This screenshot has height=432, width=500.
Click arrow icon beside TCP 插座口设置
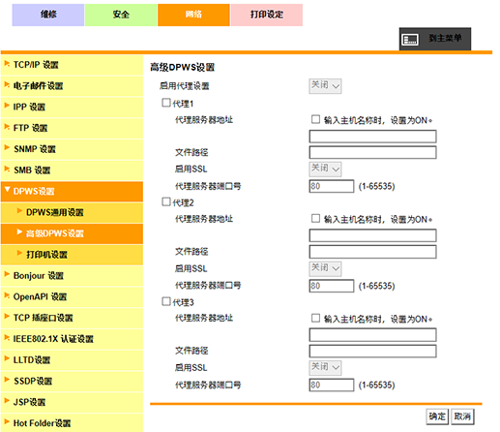pyautogui.click(x=7, y=317)
